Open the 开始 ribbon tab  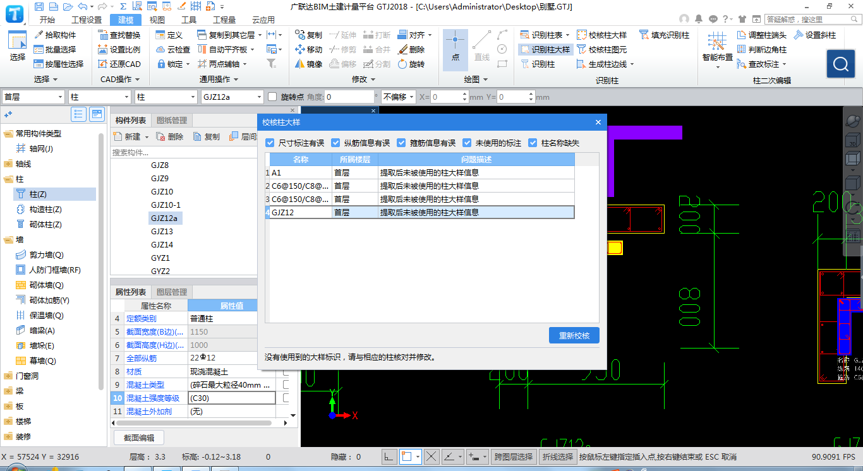[47, 20]
